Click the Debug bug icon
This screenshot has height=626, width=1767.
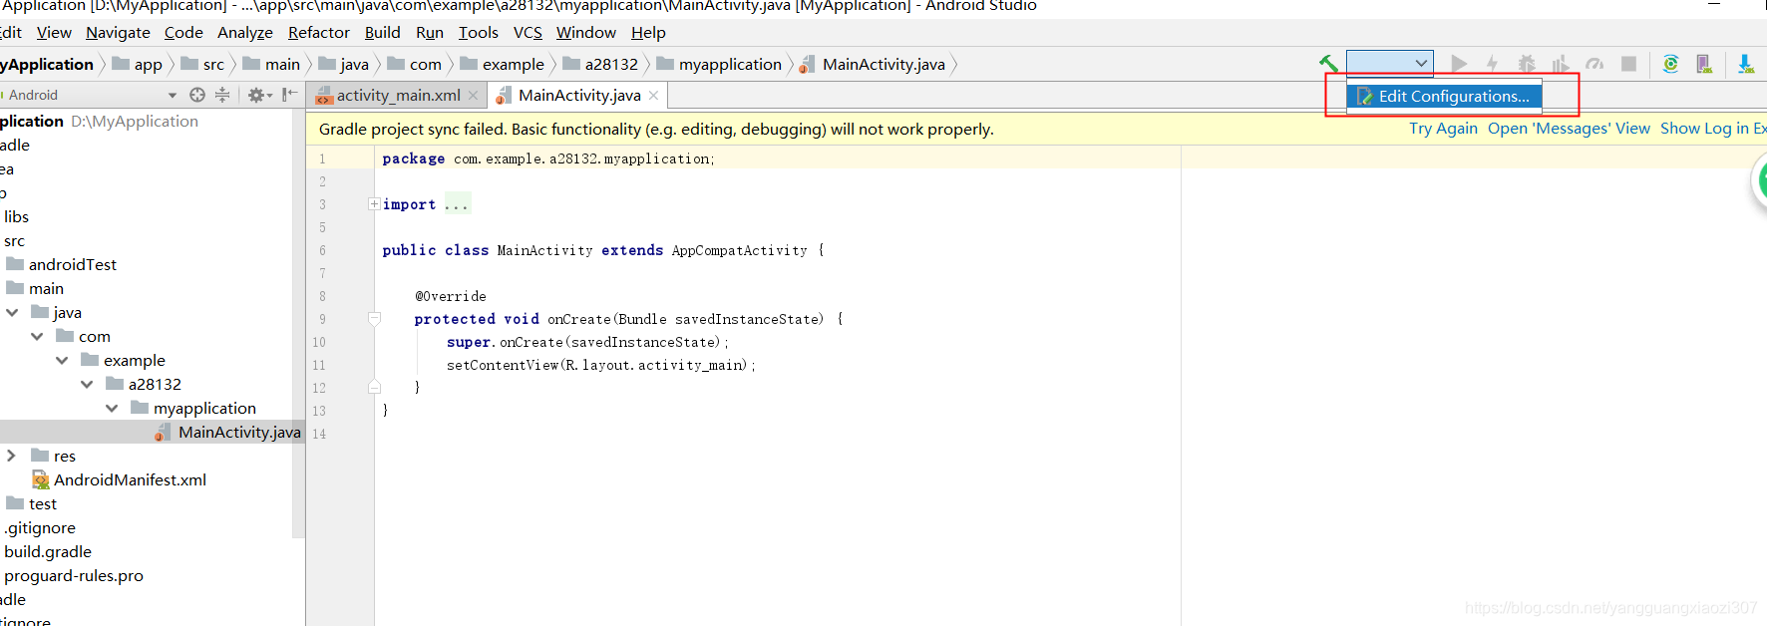[1527, 64]
